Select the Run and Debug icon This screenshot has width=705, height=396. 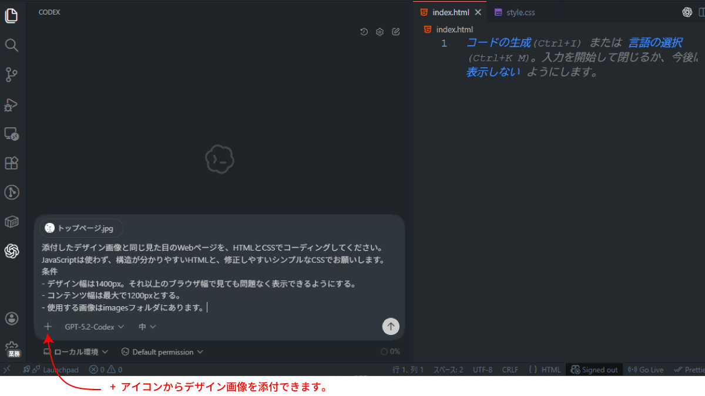12,104
